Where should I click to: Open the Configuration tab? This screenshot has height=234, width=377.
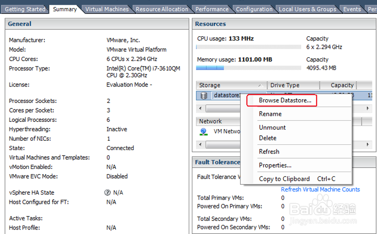(254, 9)
